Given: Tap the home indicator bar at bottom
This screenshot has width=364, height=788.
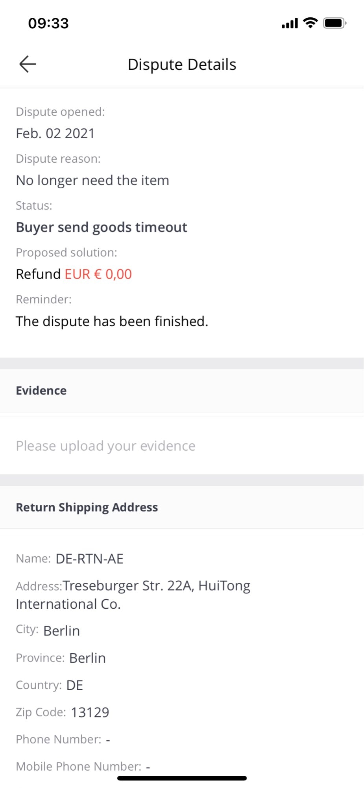Looking at the screenshot, I should tap(182, 778).
